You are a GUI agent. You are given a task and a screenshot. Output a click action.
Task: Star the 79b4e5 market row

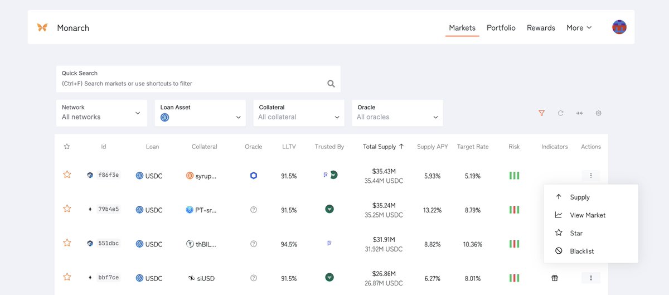[x=67, y=209]
